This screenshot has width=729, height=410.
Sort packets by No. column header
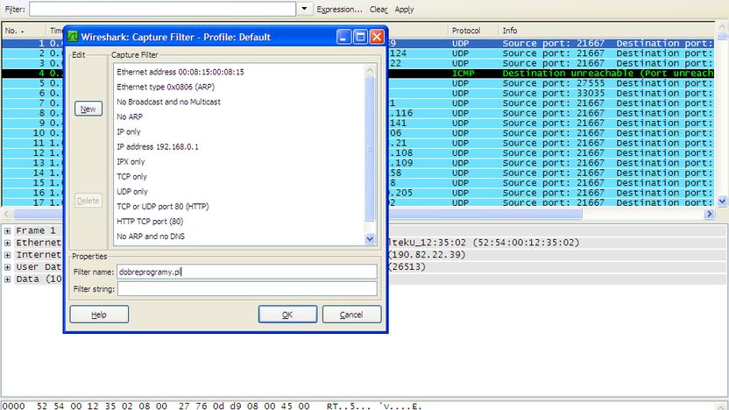coord(24,30)
